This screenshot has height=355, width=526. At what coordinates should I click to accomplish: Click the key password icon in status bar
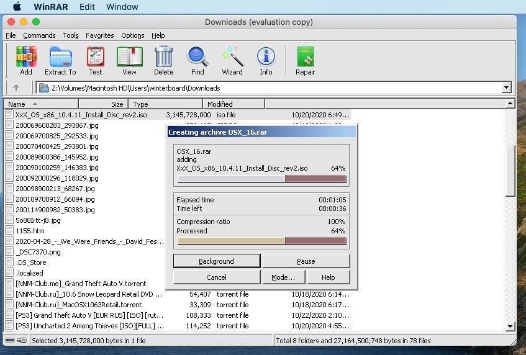coord(22,340)
